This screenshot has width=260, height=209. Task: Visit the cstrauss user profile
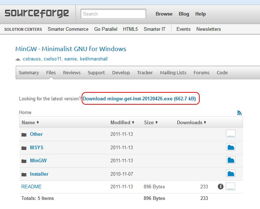click(32, 59)
